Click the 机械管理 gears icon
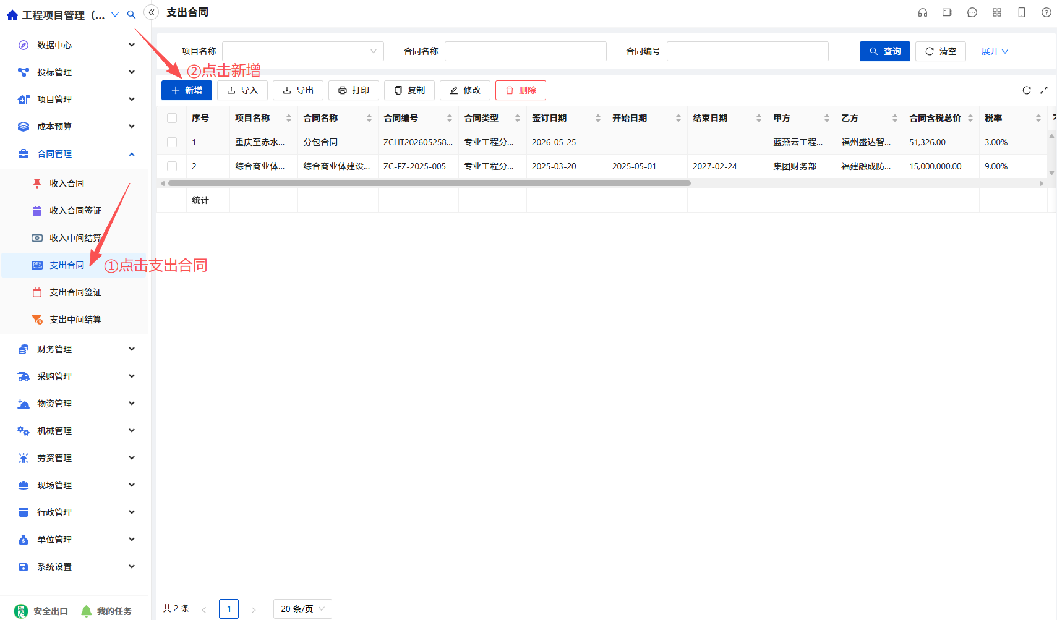The height and width of the screenshot is (620, 1057). [24, 431]
